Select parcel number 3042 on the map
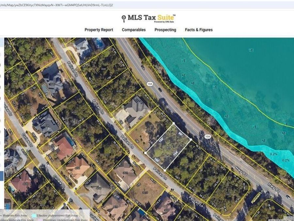This screenshot has width=294, height=221. tap(103, 69)
